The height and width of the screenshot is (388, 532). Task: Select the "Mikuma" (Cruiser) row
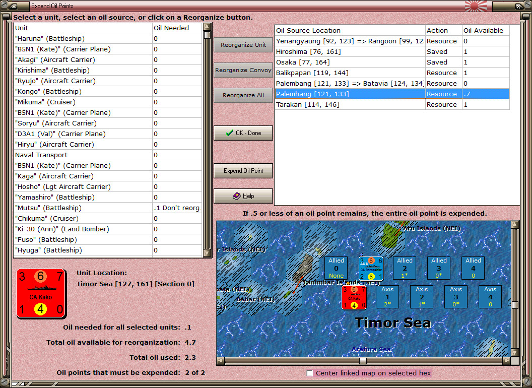[108, 102]
